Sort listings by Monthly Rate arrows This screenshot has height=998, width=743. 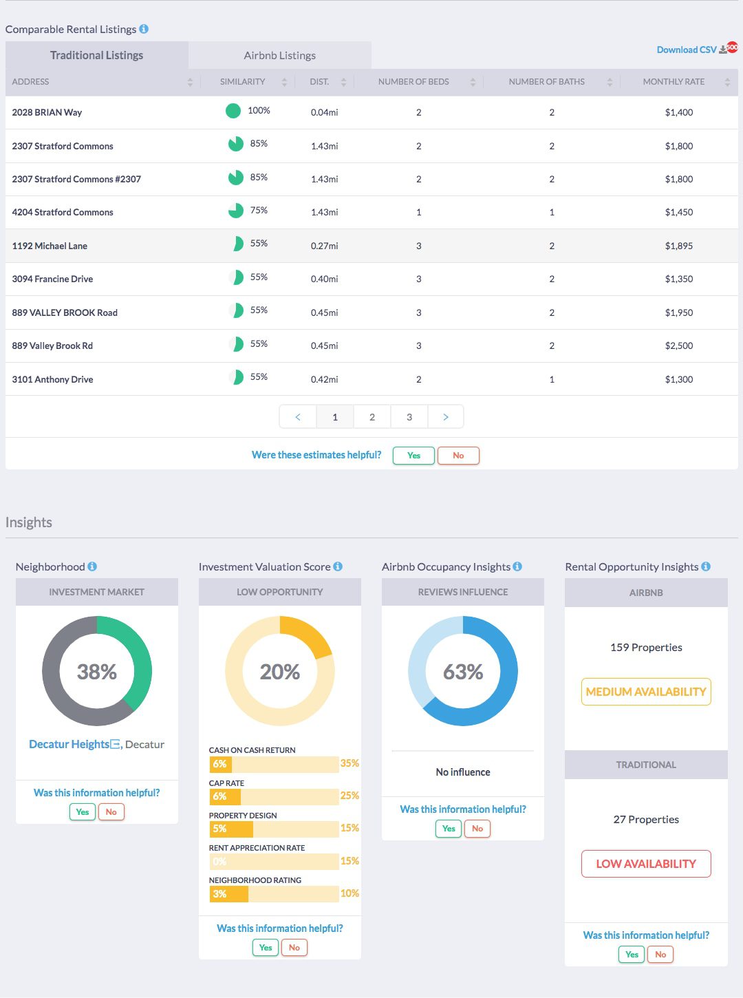coord(727,82)
